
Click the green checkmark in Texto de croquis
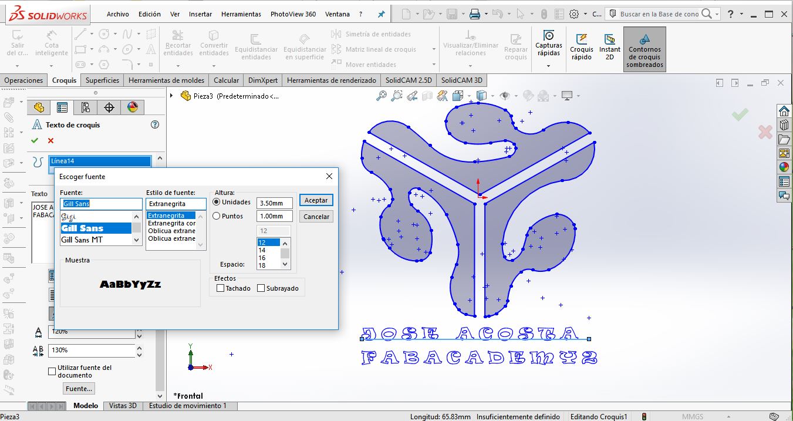coord(35,140)
